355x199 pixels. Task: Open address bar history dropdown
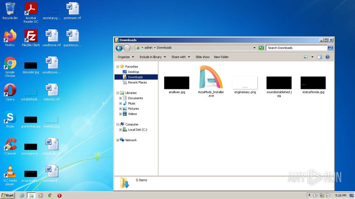coord(254,48)
